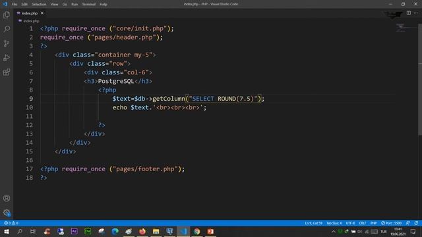The width and height of the screenshot is (422, 237).
Task: Open the Terminal menu
Action: 88,4
